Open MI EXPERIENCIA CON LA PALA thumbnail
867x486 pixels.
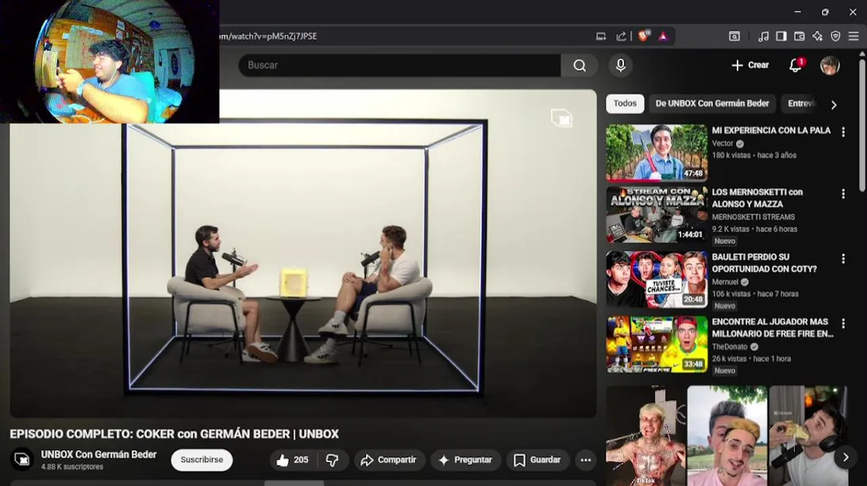point(656,153)
